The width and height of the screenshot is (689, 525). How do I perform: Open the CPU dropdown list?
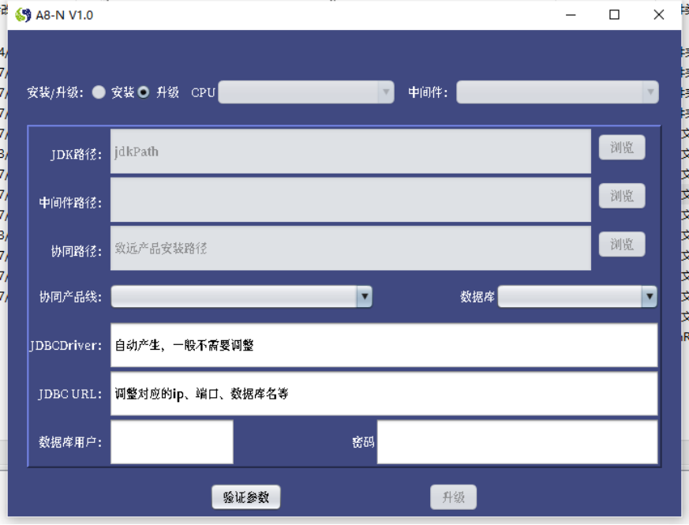click(x=384, y=92)
